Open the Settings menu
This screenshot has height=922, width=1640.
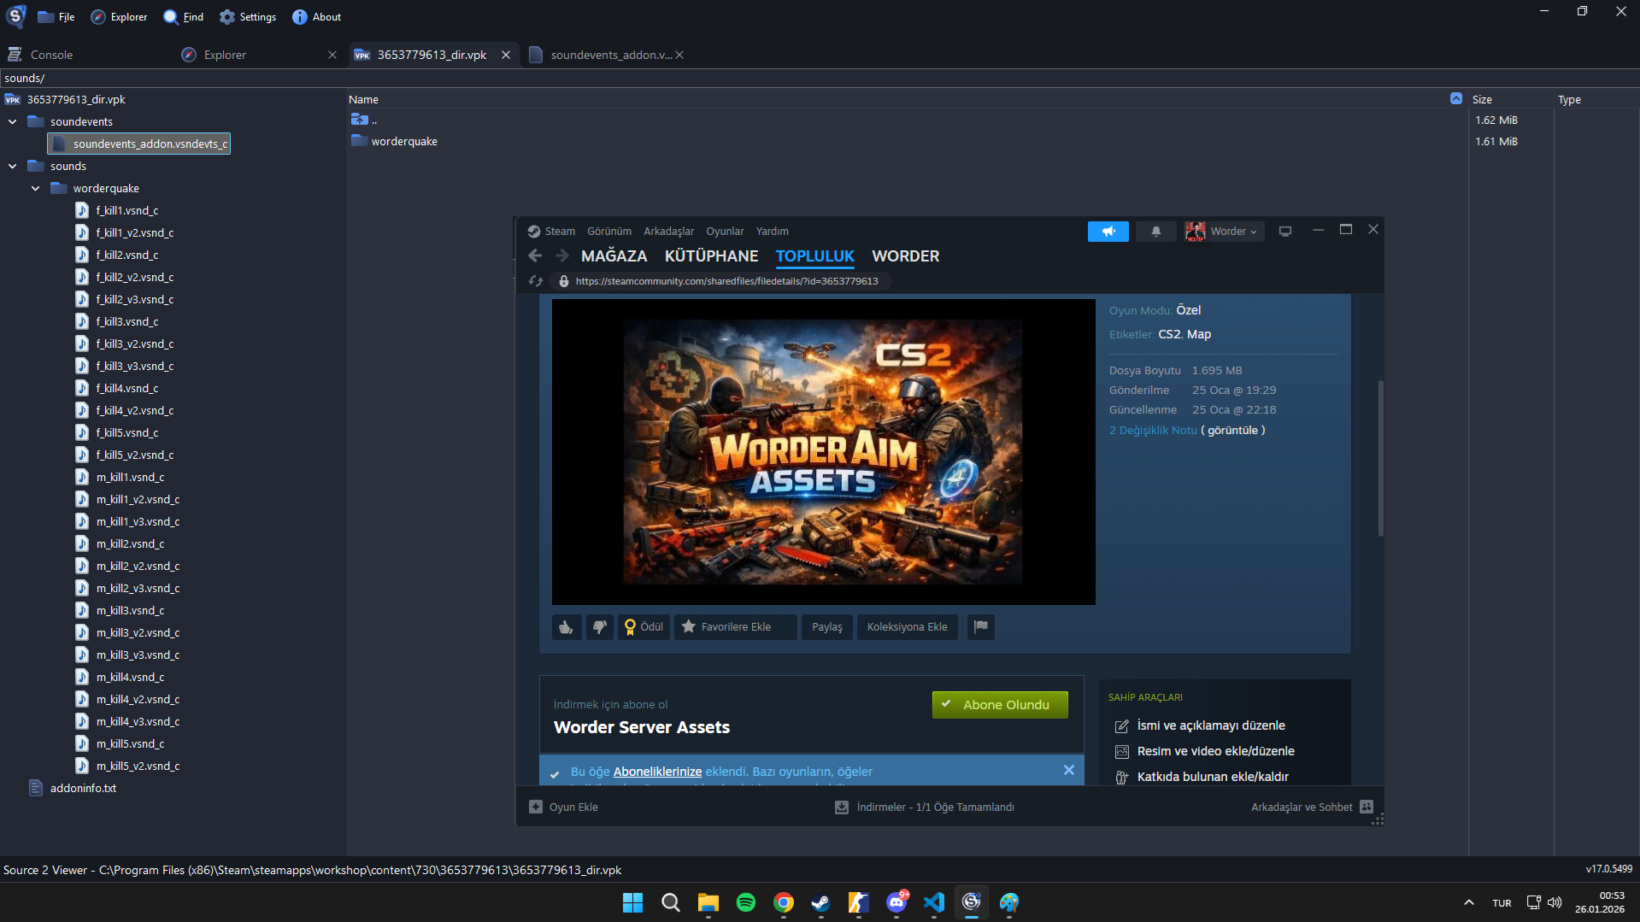point(248,17)
